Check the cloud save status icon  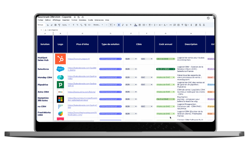click(83, 17)
